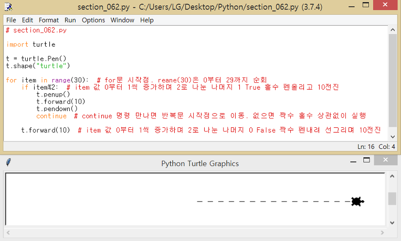
Task: Click the 'import turtle' line
Action: tap(30, 45)
